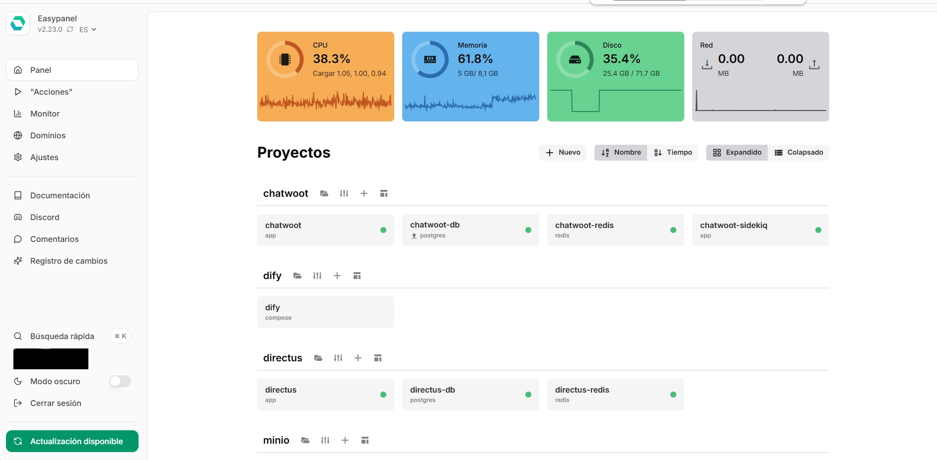Add a service to directus project

click(x=358, y=358)
